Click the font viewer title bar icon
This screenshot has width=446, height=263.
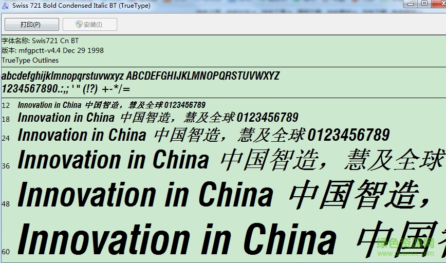[5, 6]
